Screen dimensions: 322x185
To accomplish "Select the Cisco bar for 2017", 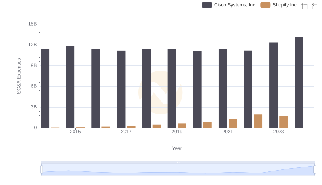I will pos(121,89).
